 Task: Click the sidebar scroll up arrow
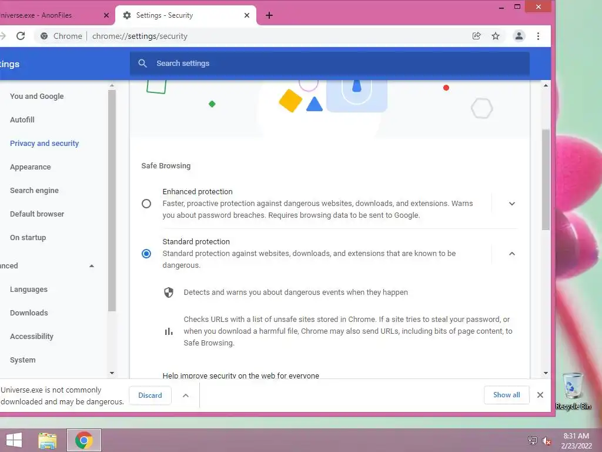(x=112, y=85)
